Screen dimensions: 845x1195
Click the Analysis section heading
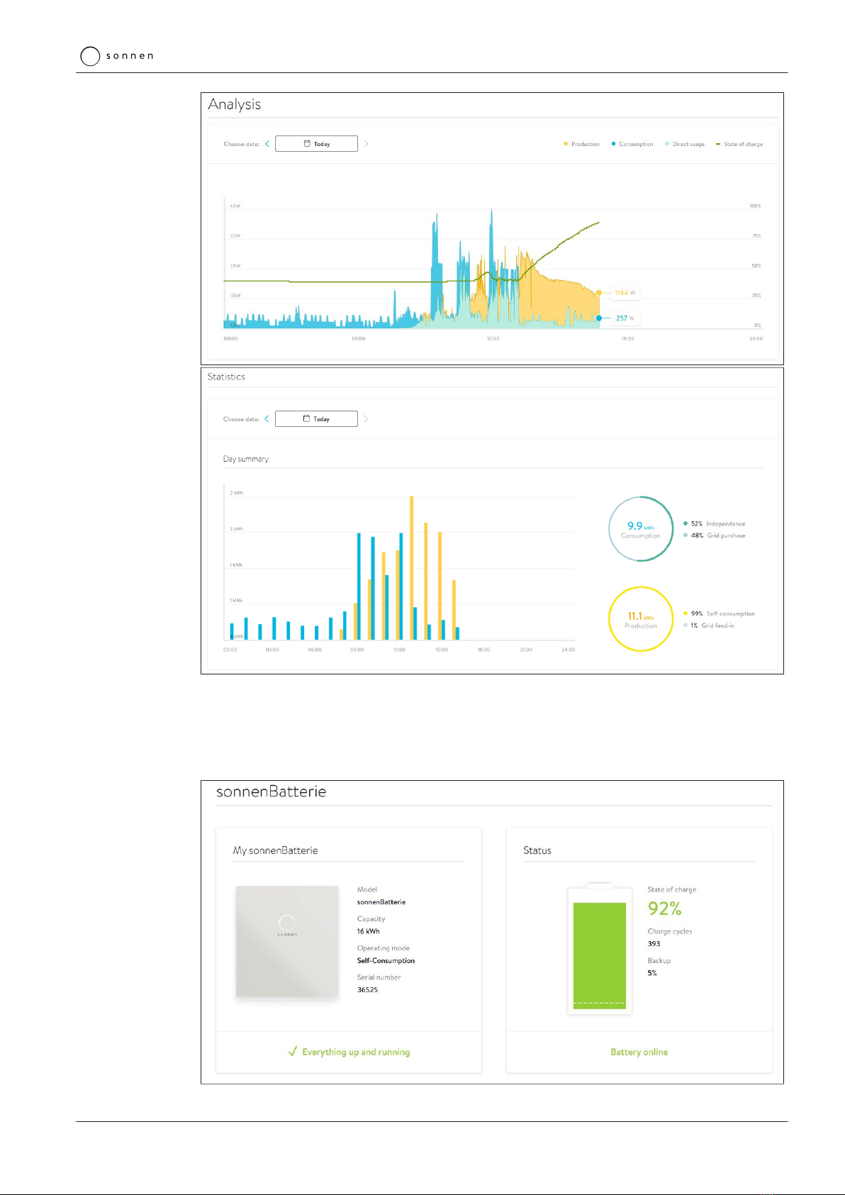(x=235, y=104)
